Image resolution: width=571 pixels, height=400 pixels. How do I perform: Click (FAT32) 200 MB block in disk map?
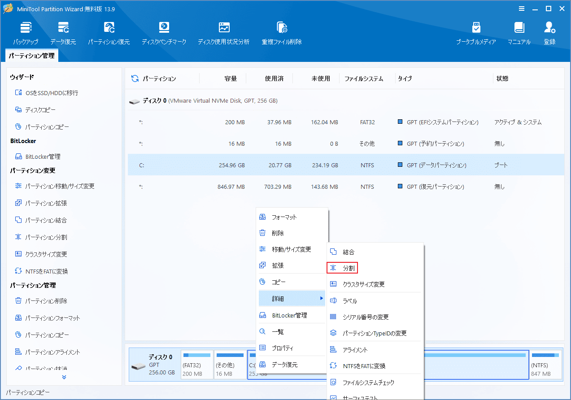pyautogui.click(x=197, y=365)
